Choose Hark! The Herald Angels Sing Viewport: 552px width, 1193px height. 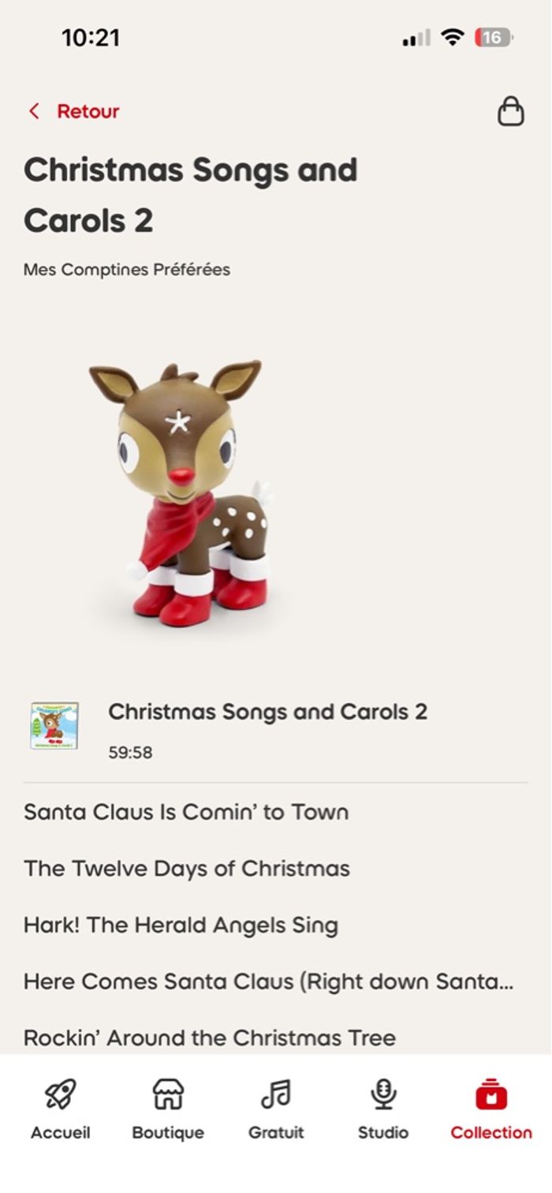tap(181, 925)
